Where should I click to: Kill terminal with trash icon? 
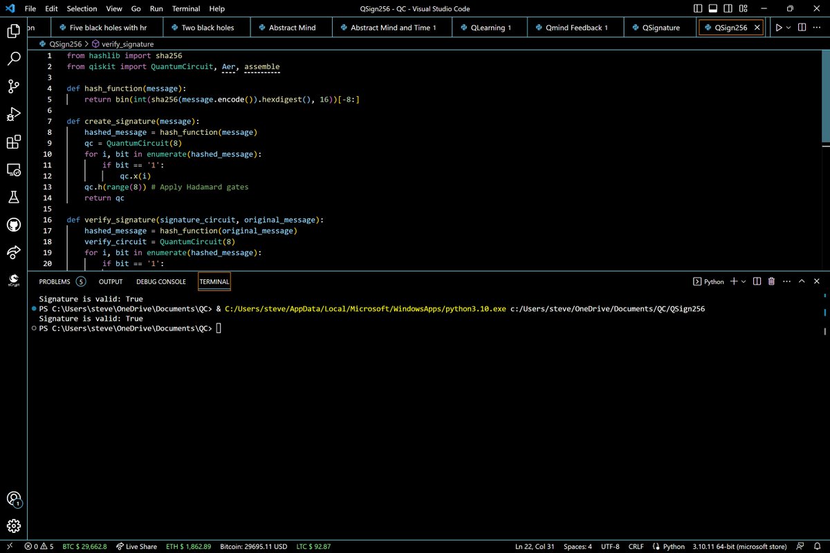coord(771,281)
